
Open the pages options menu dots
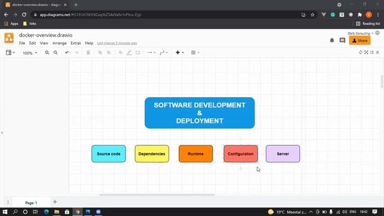[8, 202]
